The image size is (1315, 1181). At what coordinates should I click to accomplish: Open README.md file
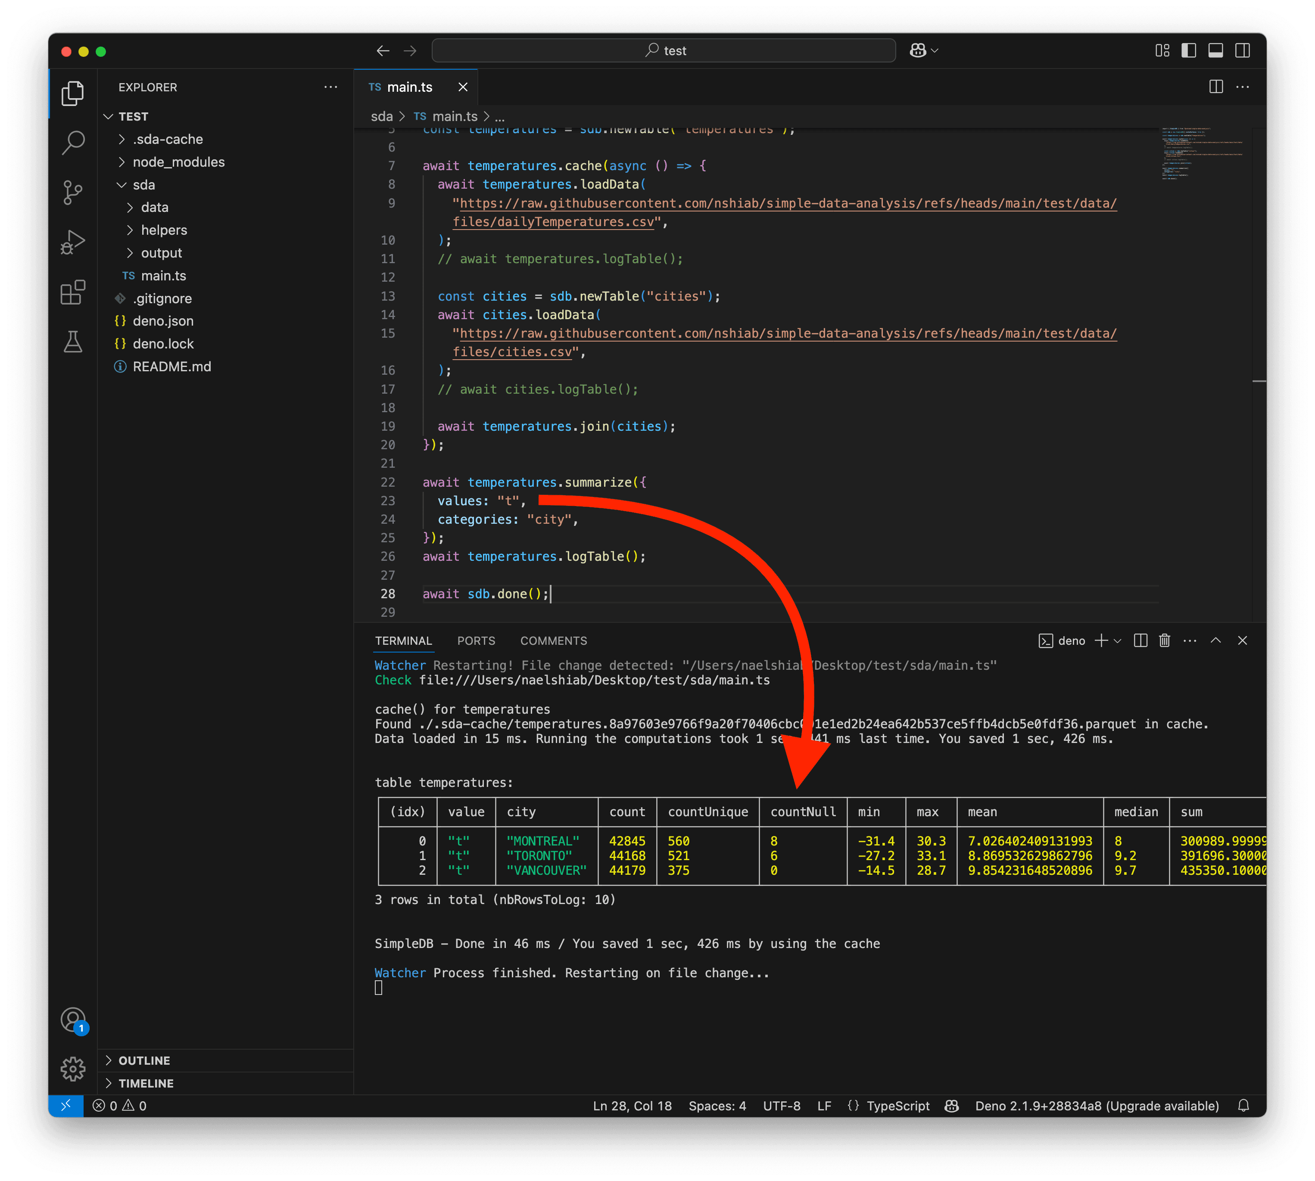171,367
